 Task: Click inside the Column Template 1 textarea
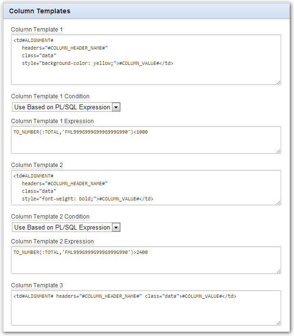point(146,60)
